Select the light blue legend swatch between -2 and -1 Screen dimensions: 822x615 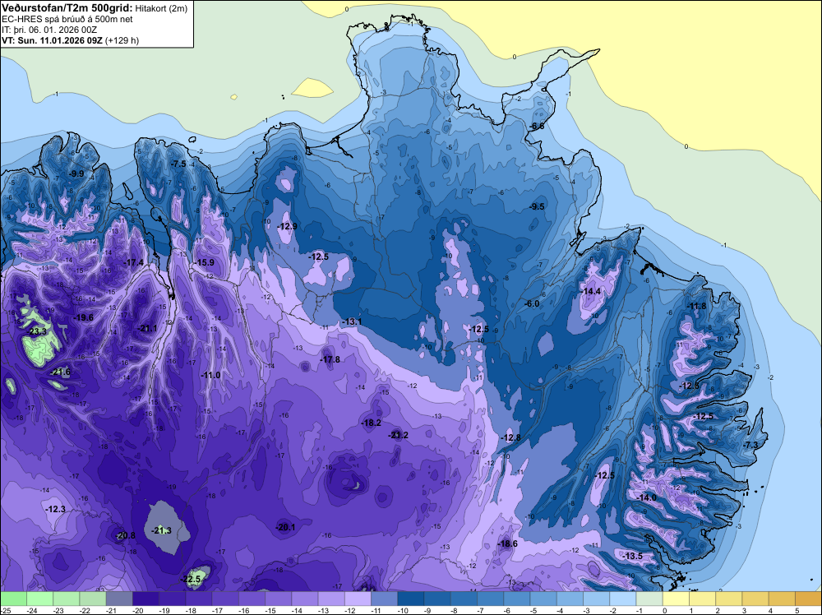tap(623, 599)
